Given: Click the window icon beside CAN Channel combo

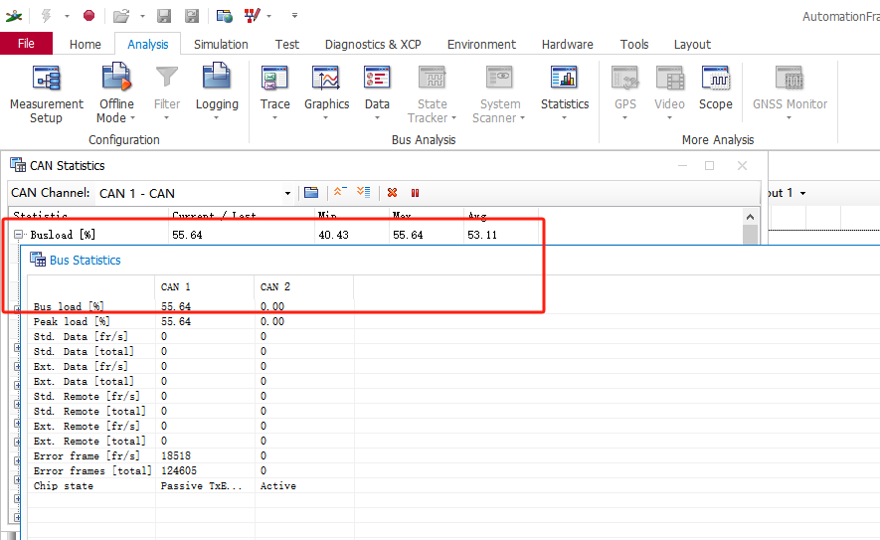Looking at the screenshot, I should [x=311, y=193].
